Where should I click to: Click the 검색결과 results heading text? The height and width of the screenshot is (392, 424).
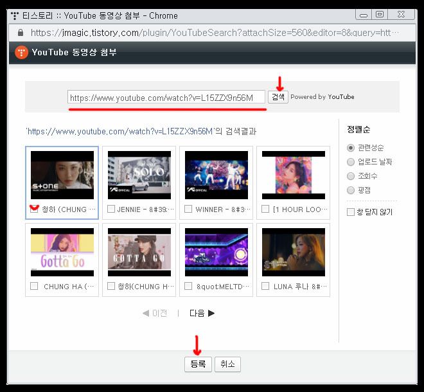[x=241, y=132]
